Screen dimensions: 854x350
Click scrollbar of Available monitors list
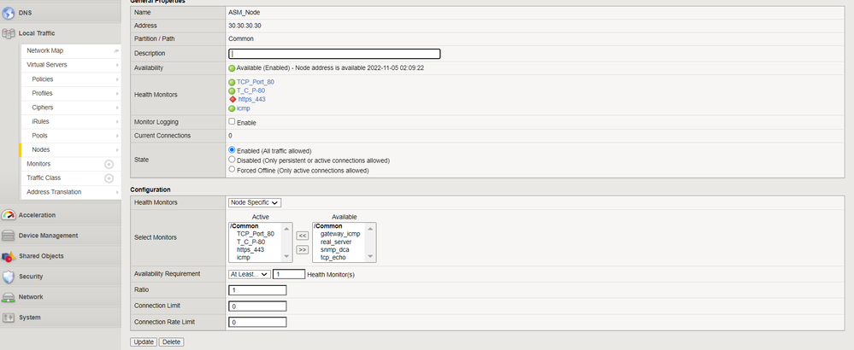(370, 242)
